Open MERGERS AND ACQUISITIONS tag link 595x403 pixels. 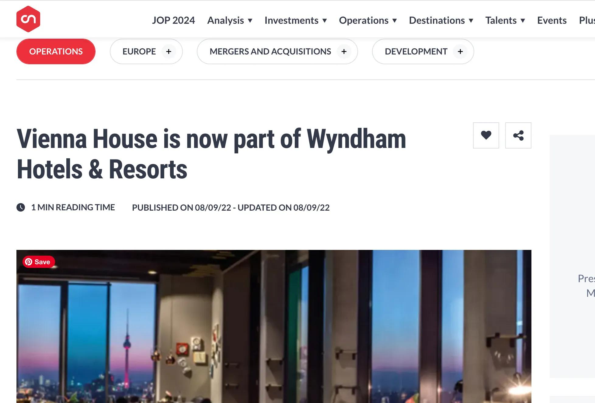coord(270,51)
